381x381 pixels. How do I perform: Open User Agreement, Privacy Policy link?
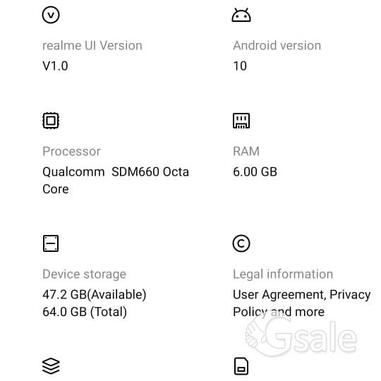(301, 303)
